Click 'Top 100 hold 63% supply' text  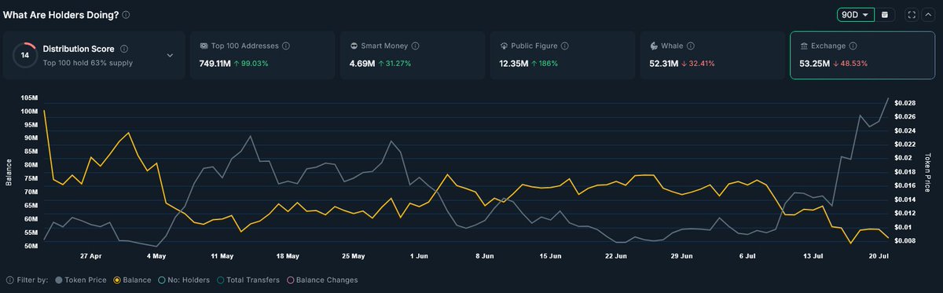tap(88, 63)
